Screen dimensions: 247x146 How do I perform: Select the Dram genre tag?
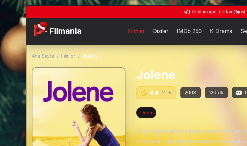coord(146,113)
